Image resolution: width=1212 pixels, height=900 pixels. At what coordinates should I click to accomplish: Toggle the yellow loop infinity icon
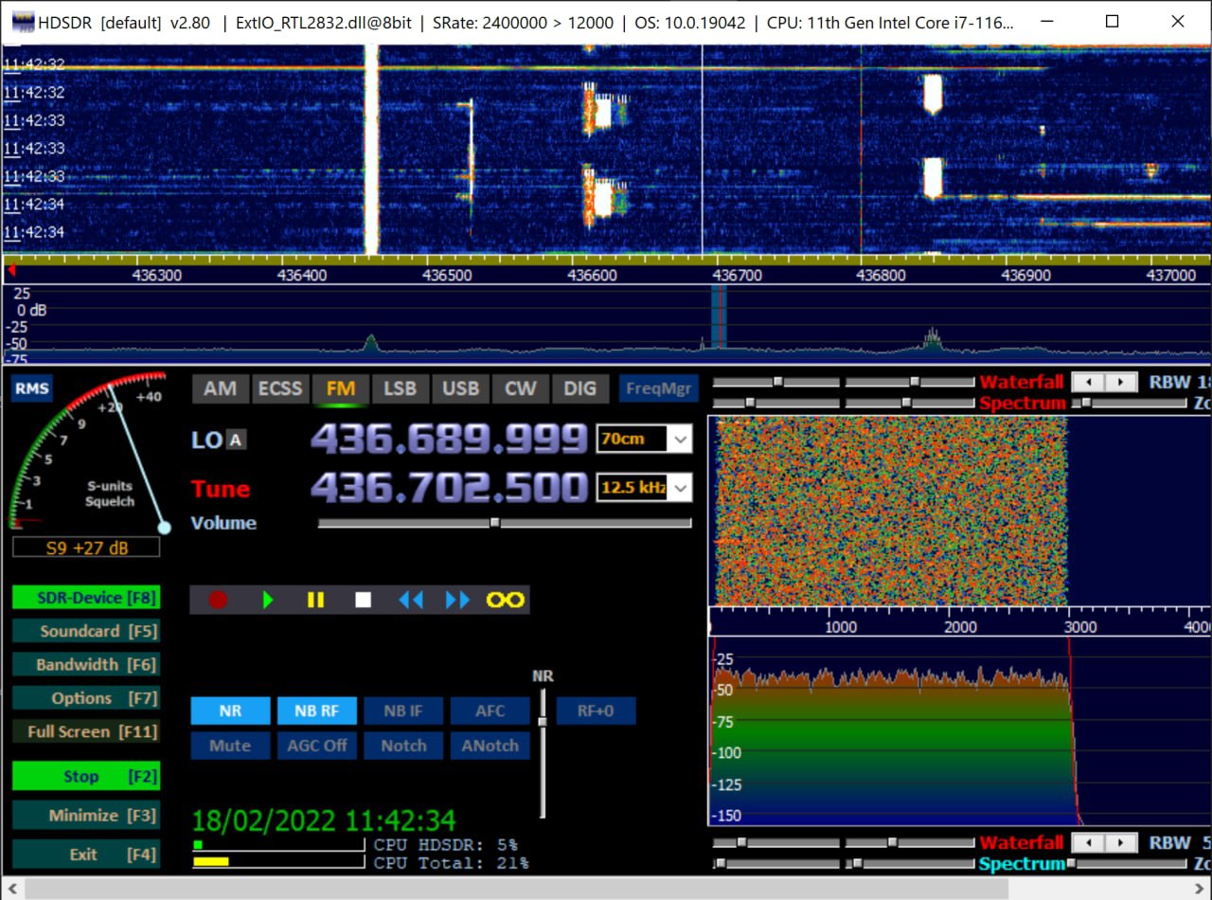tap(505, 600)
